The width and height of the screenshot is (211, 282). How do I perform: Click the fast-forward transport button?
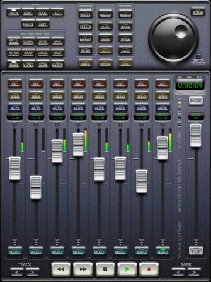coord(83,270)
